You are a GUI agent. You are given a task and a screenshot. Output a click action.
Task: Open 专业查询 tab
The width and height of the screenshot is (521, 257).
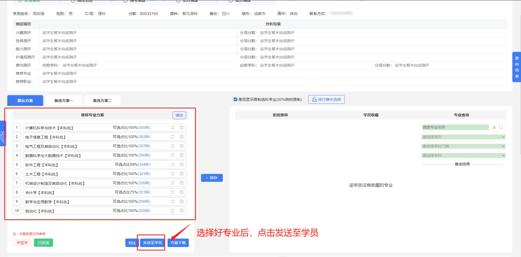461,115
